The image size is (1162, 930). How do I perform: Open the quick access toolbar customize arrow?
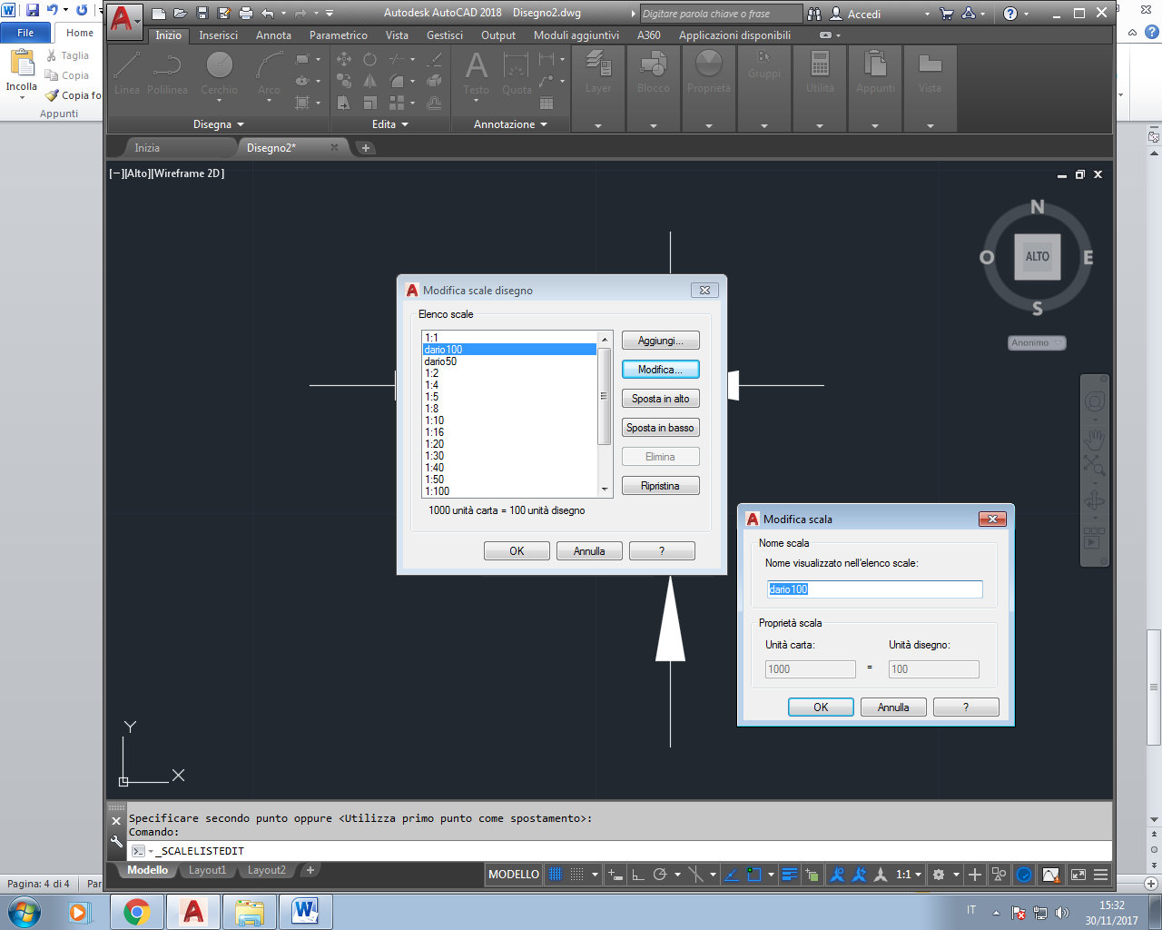330,14
